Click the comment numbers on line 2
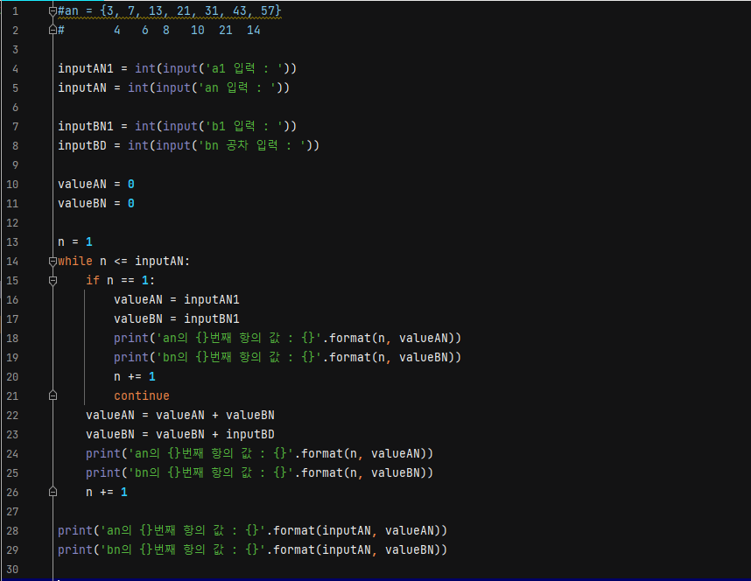 click(187, 30)
